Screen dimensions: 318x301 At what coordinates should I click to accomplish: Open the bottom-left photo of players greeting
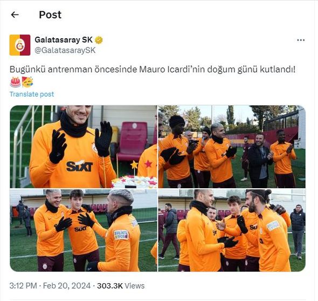coord(84,230)
